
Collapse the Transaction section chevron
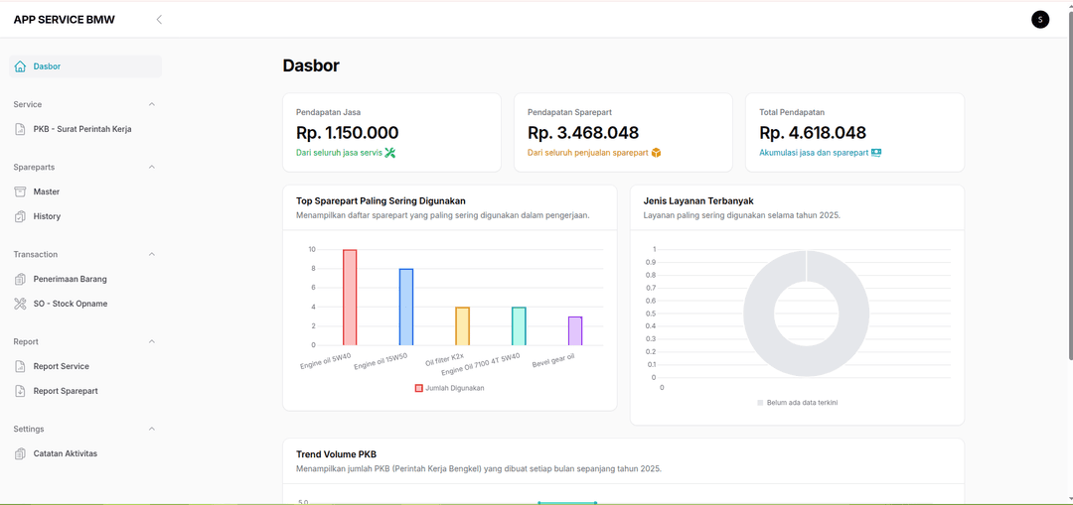click(x=152, y=254)
